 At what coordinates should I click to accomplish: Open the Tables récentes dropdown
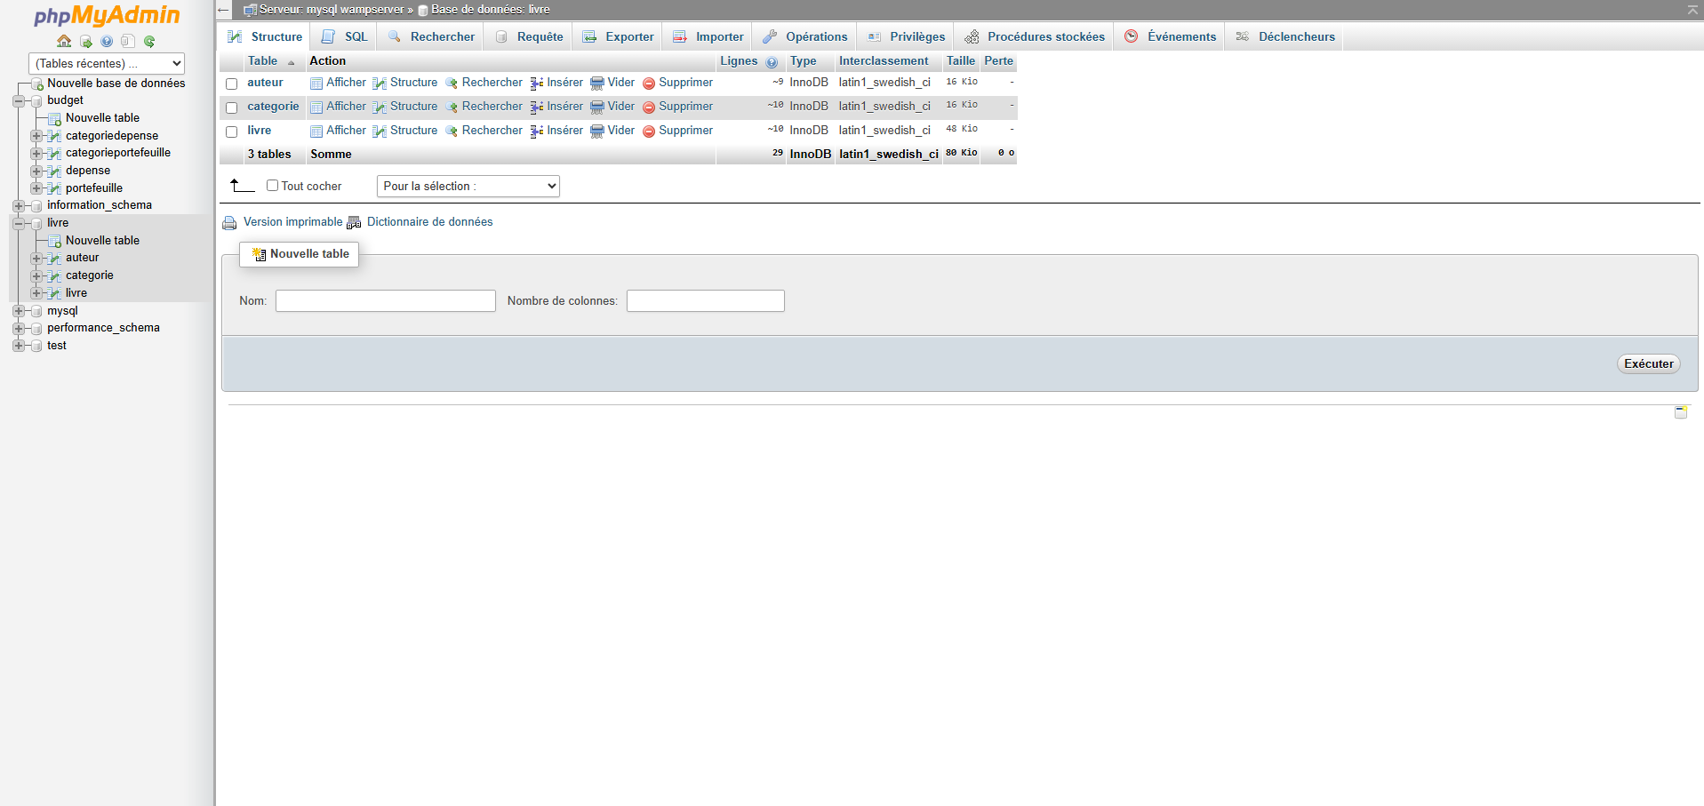tap(106, 63)
